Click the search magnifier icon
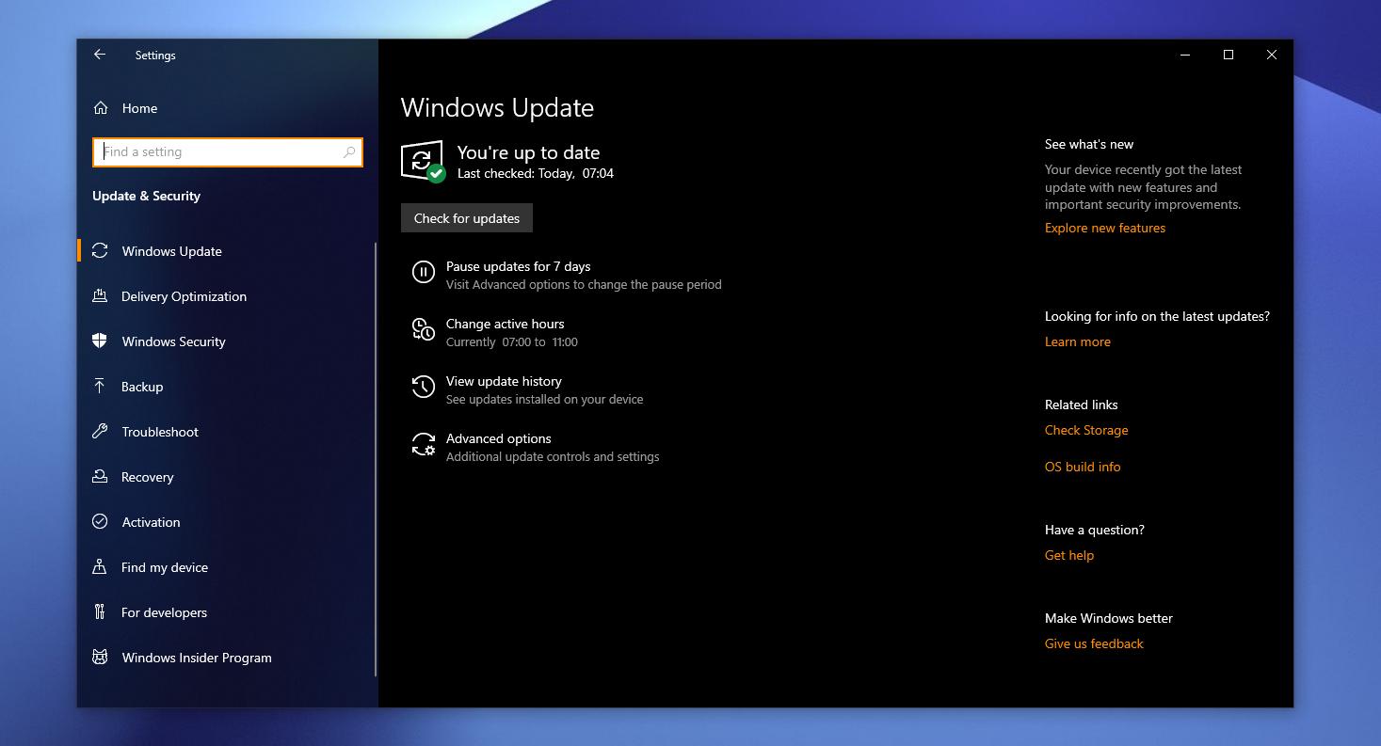The width and height of the screenshot is (1381, 746). [x=349, y=151]
